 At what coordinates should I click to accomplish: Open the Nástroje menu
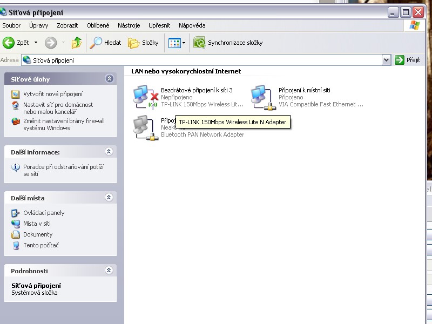coord(129,25)
